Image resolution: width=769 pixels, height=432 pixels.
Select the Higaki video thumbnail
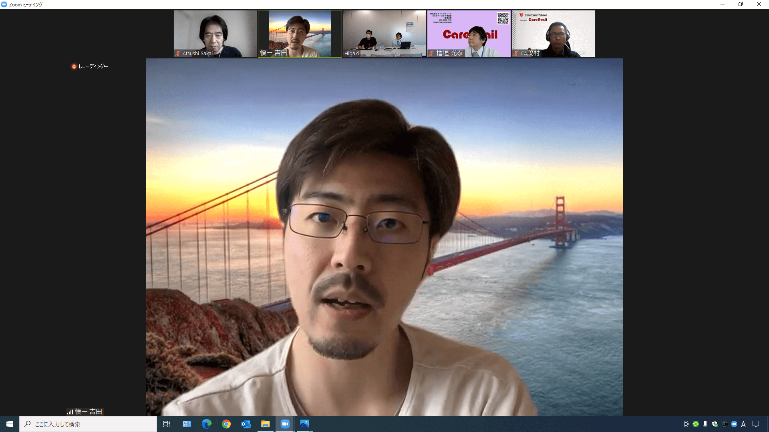tap(384, 34)
